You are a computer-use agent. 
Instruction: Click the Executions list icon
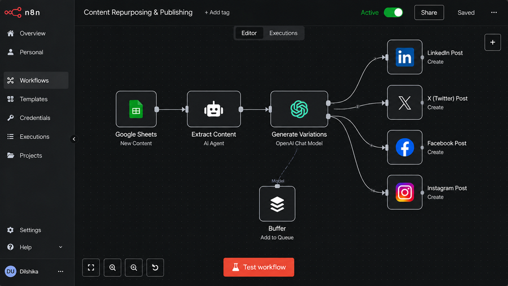click(x=10, y=137)
